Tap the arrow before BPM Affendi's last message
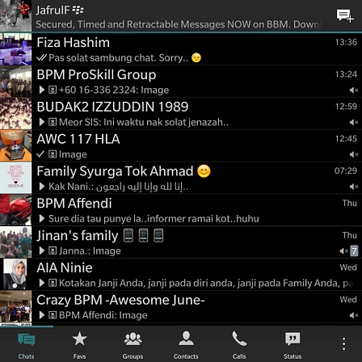This screenshot has height=362, width=362. click(42, 218)
